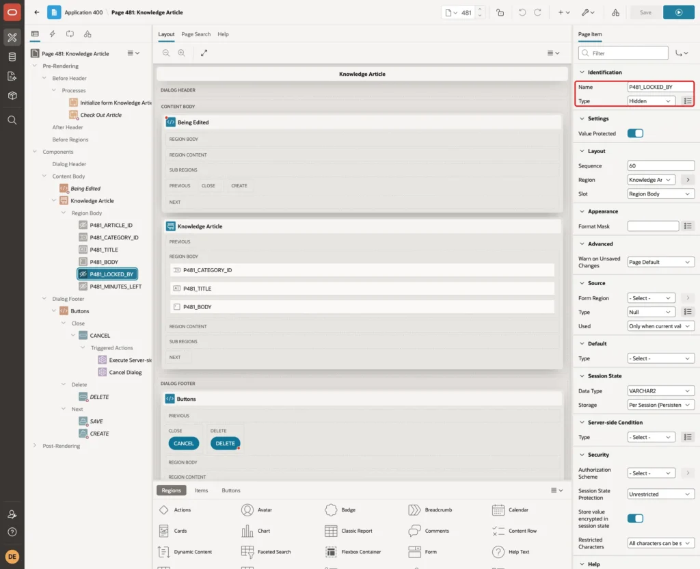Click the undo arrow in top toolbar
This screenshot has width=700, height=569.
tap(522, 12)
